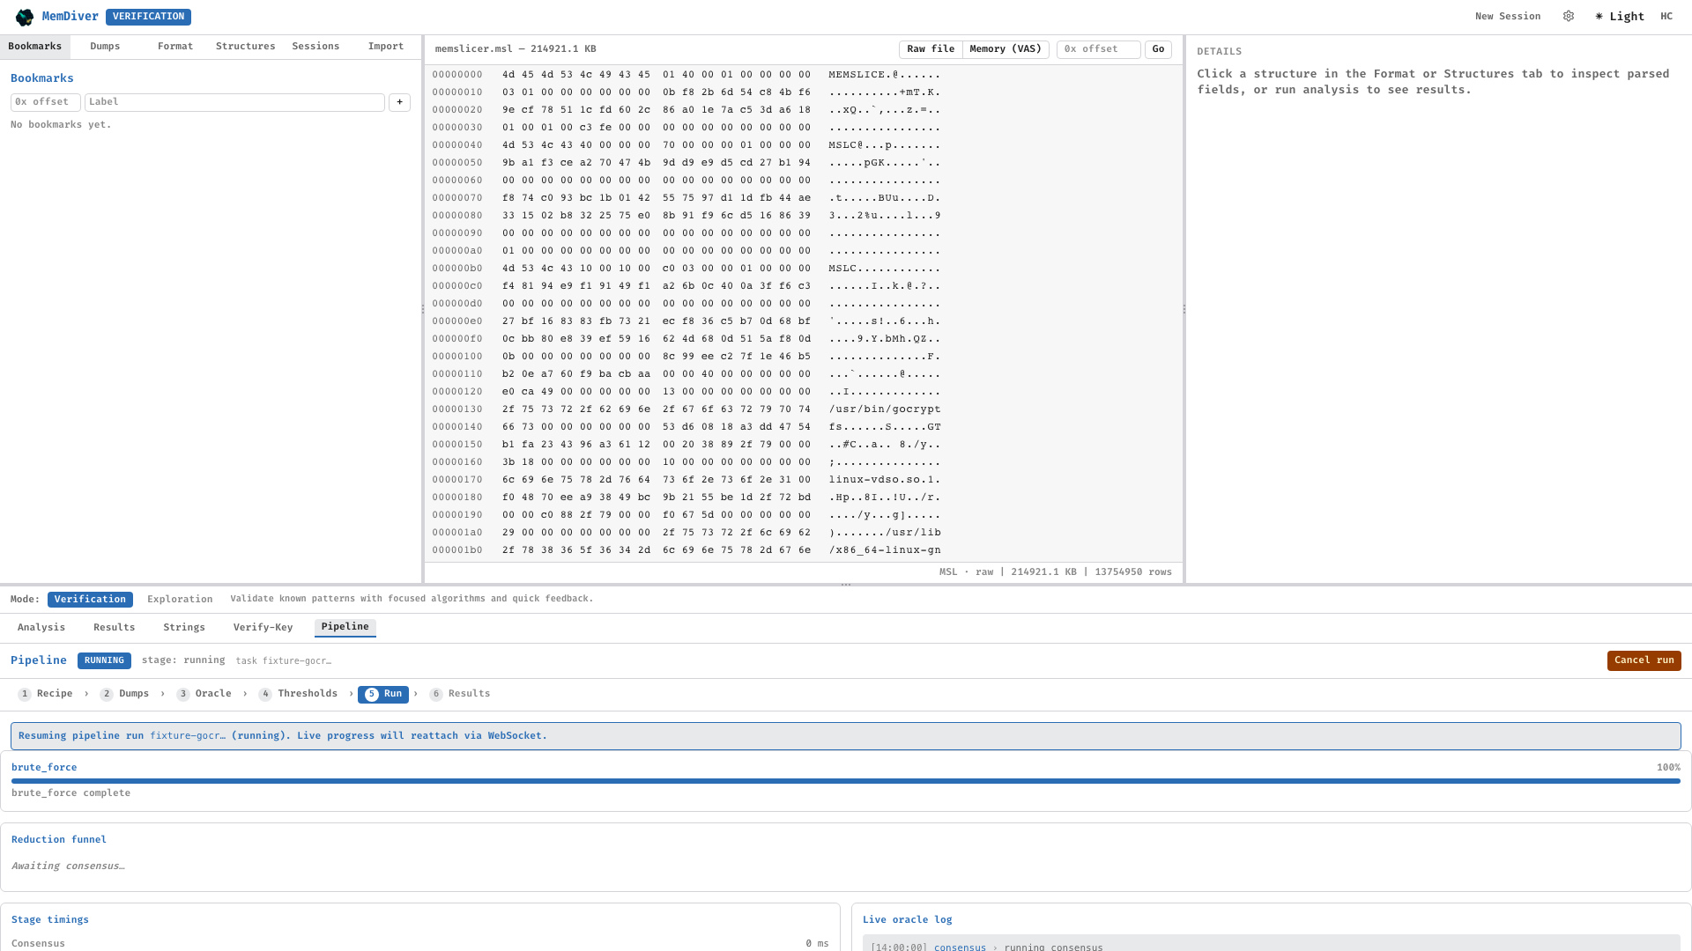Click the right pane splitter handle
The width and height of the screenshot is (1692, 951).
coord(1184,309)
